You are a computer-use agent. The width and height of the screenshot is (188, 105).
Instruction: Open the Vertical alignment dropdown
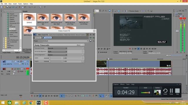click(57, 55)
